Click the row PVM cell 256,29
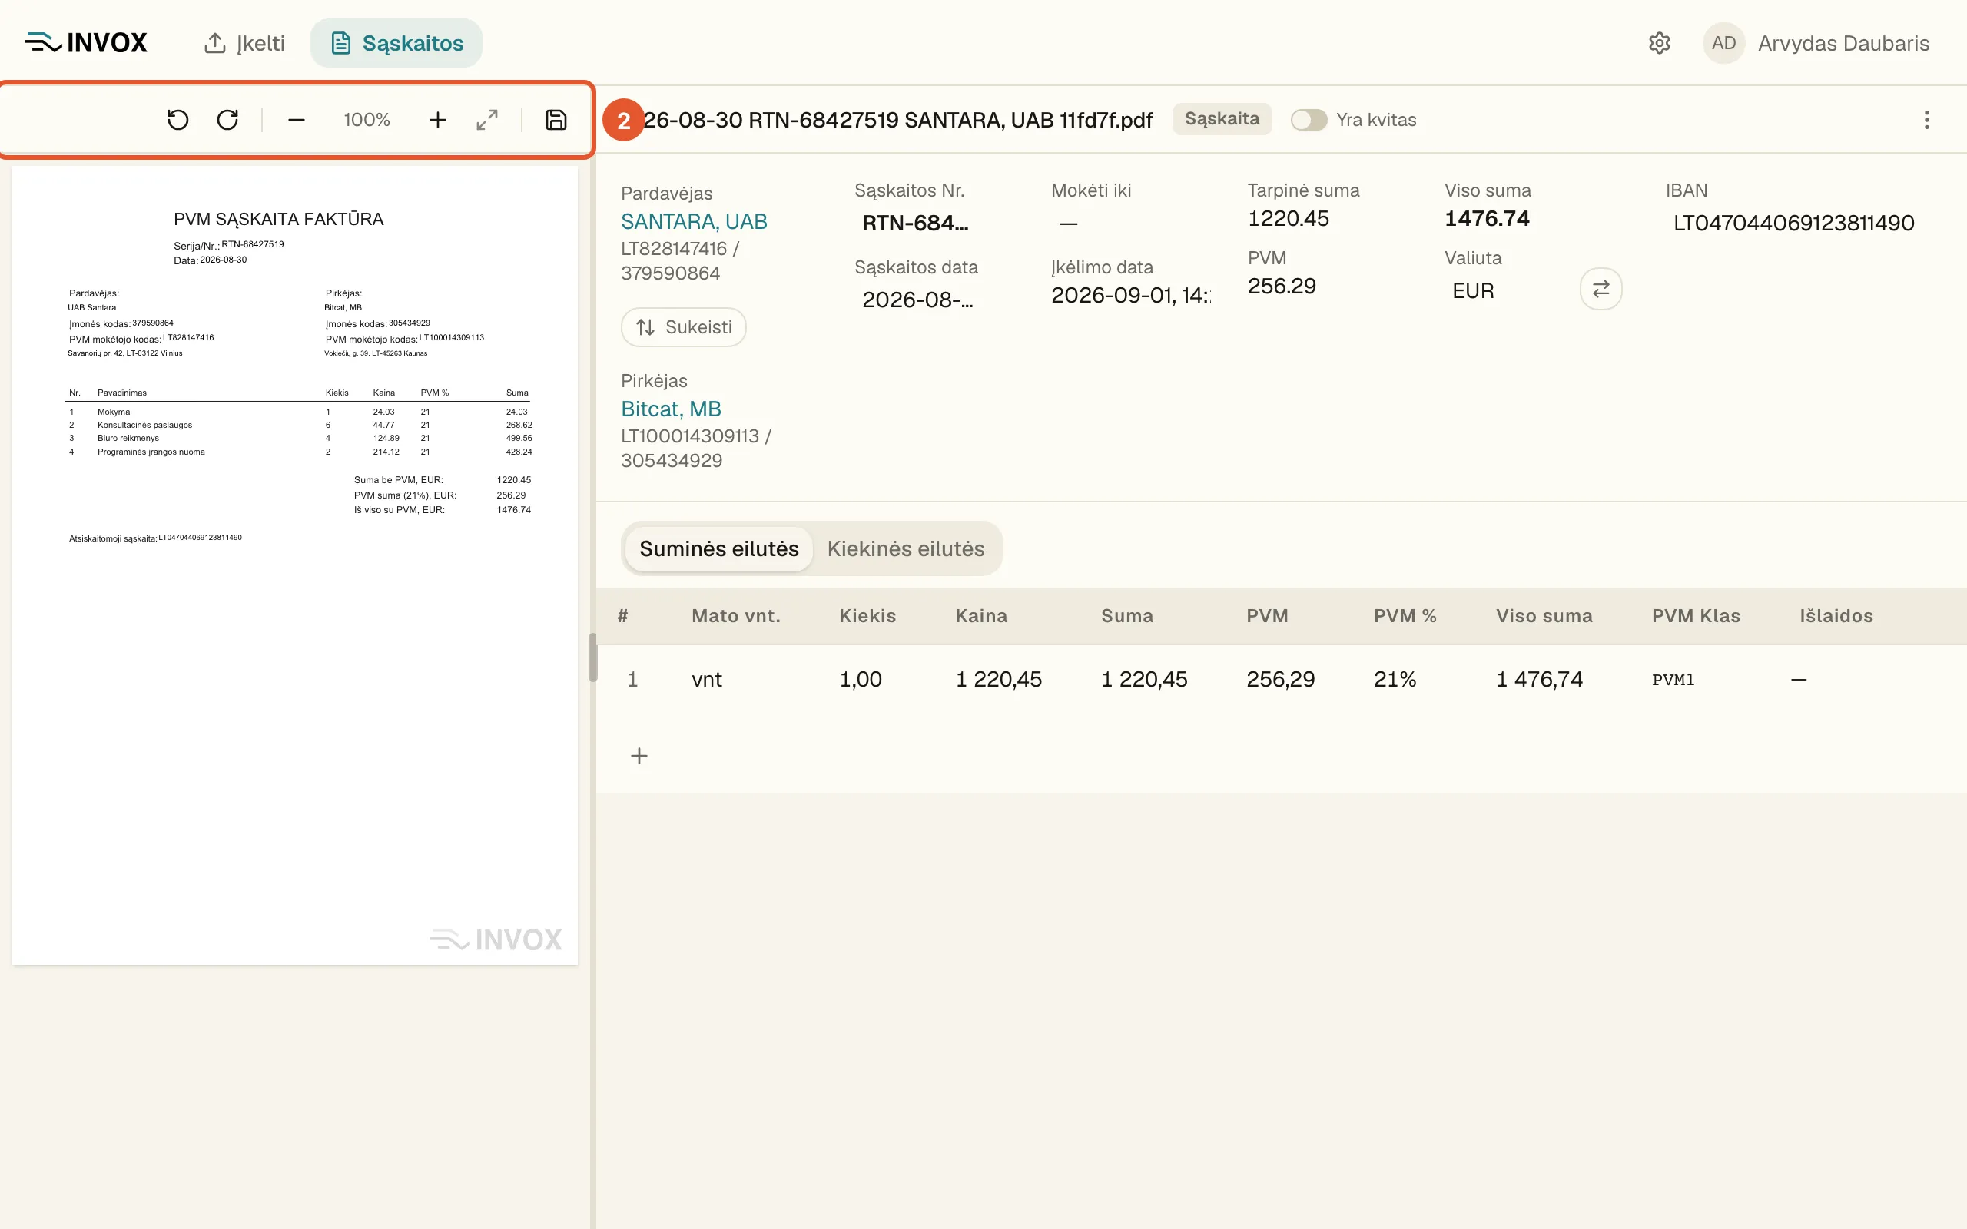Image resolution: width=1967 pixels, height=1229 pixels. click(x=1281, y=680)
